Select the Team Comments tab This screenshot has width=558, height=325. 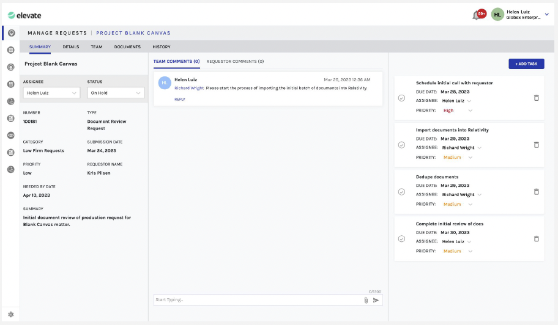(x=176, y=62)
